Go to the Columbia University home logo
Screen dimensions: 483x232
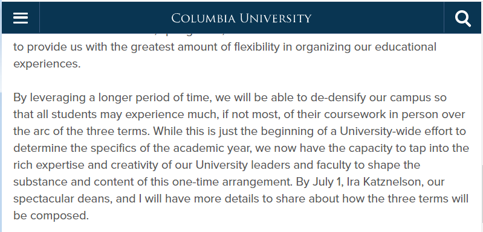tap(241, 19)
